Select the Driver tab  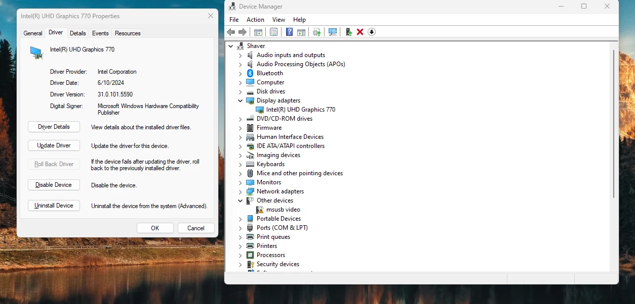pyautogui.click(x=56, y=32)
